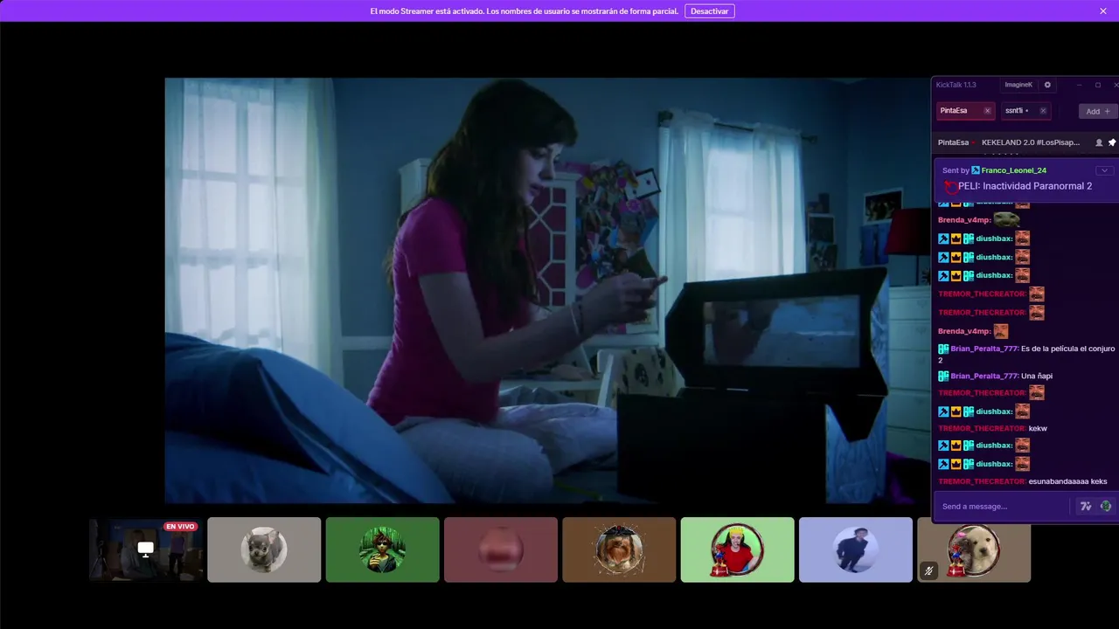Click the red emote before 'PELI' pinned text

[950, 187]
